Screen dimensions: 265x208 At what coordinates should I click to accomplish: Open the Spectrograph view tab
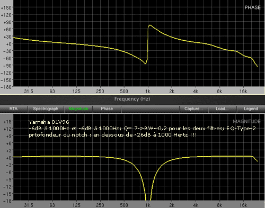[46, 109]
